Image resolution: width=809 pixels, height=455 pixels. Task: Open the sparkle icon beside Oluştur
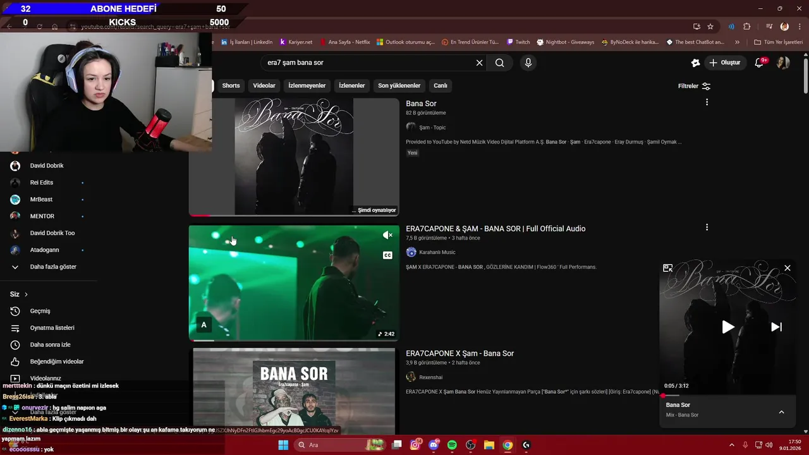click(695, 63)
